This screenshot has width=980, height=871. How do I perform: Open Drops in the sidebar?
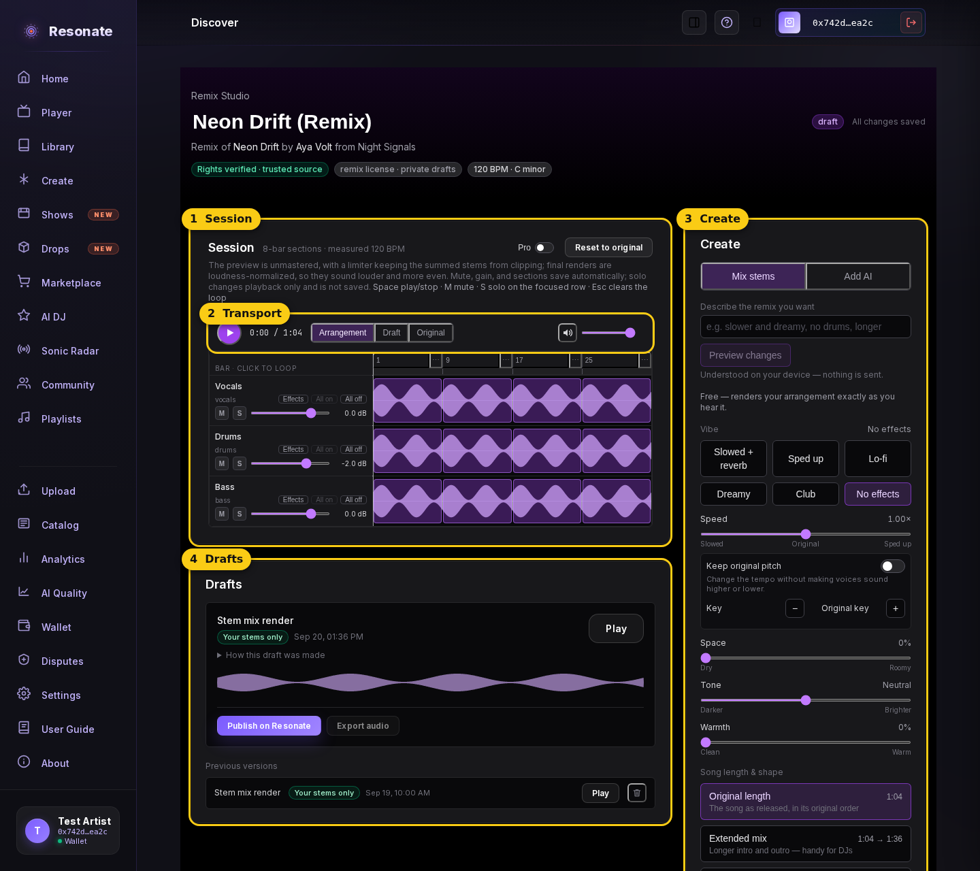68,248
